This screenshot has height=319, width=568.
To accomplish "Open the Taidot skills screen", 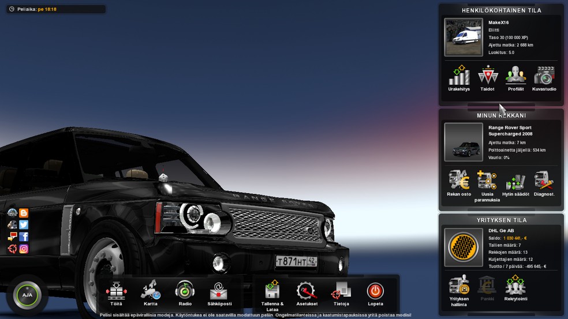I will pos(487,77).
